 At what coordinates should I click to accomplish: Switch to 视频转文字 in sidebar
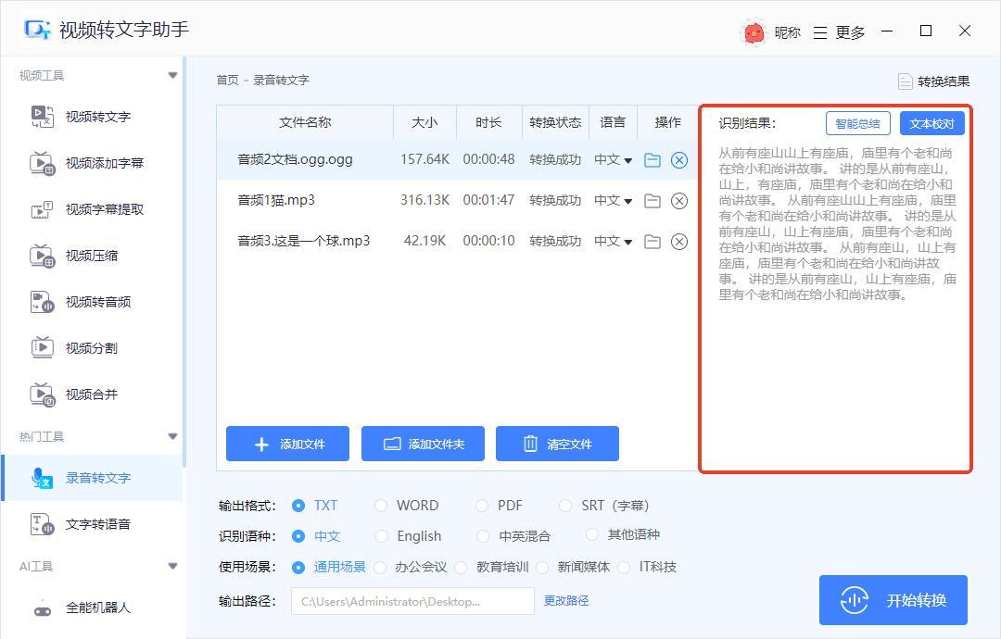tap(97, 117)
